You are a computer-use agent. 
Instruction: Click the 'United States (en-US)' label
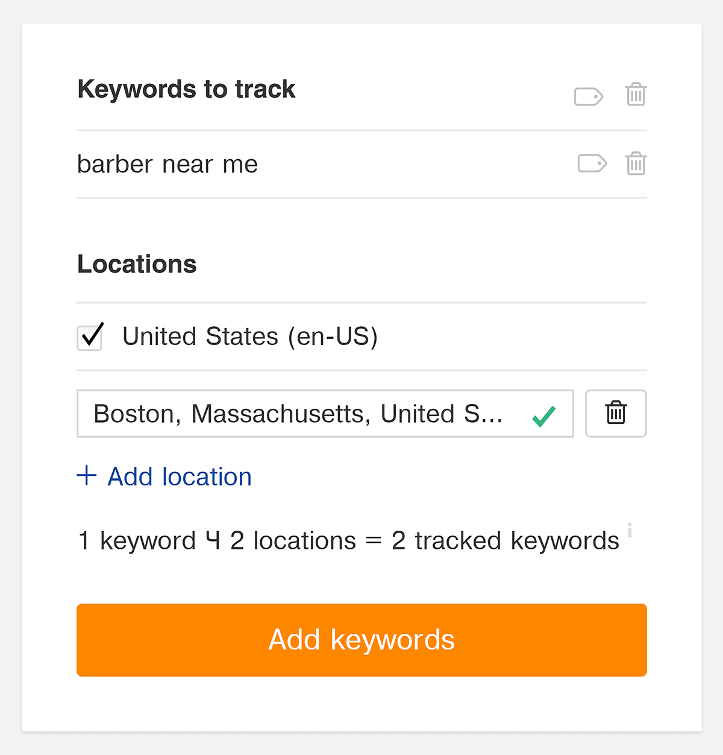pyautogui.click(x=249, y=336)
